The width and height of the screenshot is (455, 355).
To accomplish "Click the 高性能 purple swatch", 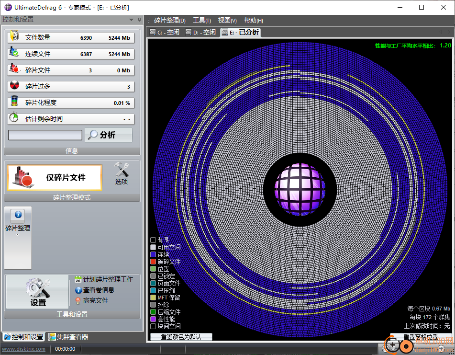I will (x=153, y=319).
